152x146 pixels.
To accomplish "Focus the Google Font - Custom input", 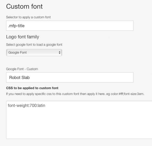I will pos(70,77).
